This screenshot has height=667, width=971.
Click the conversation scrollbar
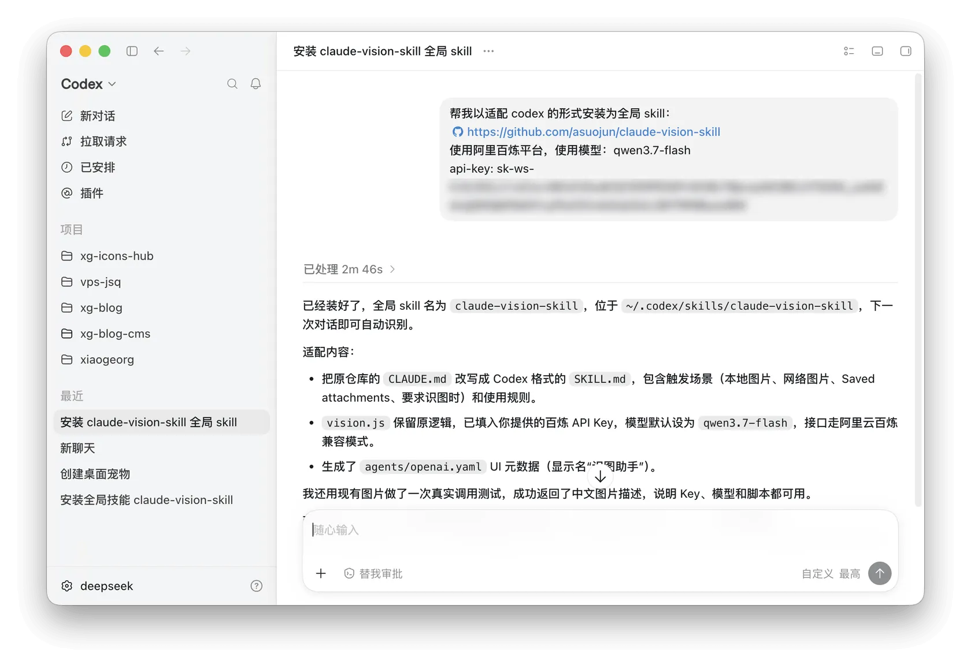point(918,289)
